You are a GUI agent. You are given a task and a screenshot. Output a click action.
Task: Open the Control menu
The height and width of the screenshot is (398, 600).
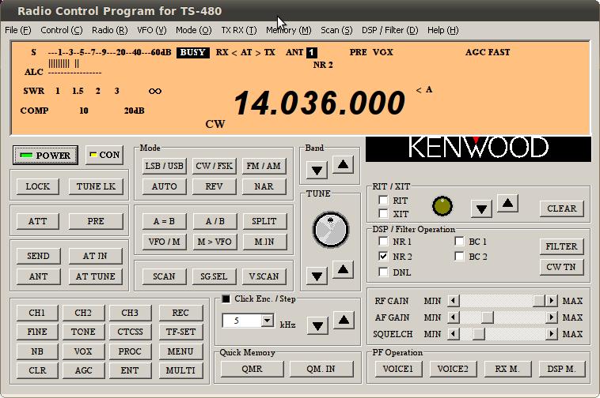click(61, 30)
